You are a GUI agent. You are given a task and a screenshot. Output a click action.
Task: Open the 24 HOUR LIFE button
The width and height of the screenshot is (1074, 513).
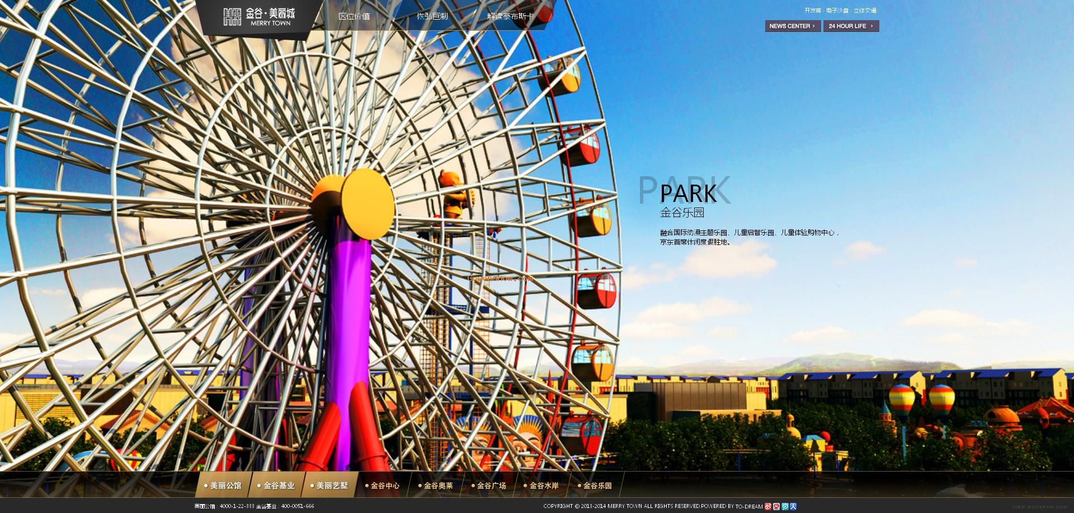(851, 26)
